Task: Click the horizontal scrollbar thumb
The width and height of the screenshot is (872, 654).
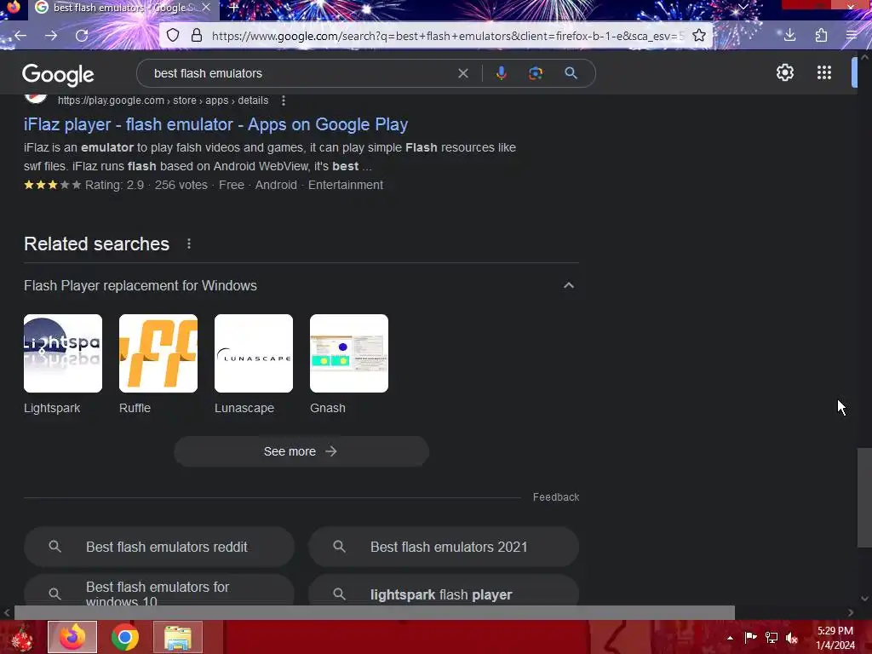Action: [375, 612]
